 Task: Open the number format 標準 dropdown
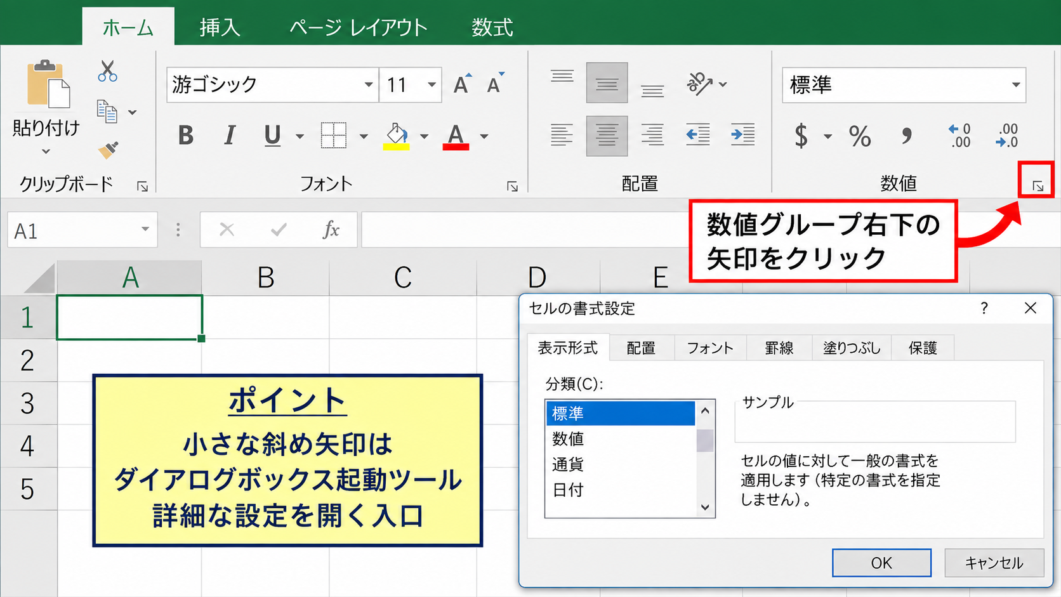pos(1015,85)
